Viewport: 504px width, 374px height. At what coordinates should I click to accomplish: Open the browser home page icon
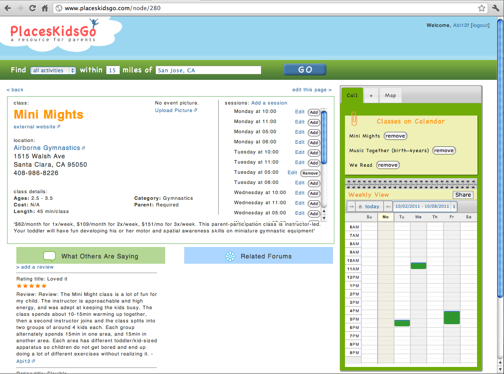point(45,8)
